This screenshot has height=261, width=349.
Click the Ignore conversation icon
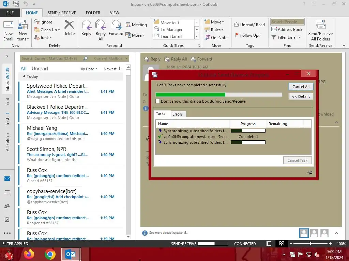pyautogui.click(x=43, y=22)
